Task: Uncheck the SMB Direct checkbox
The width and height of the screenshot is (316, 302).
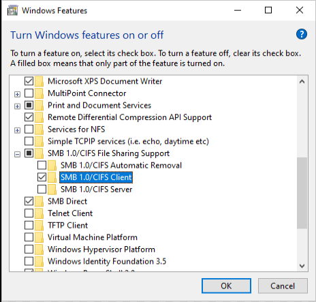Action: [x=29, y=201]
